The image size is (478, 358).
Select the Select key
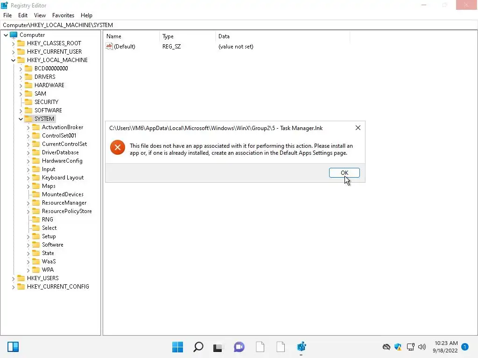49,227
